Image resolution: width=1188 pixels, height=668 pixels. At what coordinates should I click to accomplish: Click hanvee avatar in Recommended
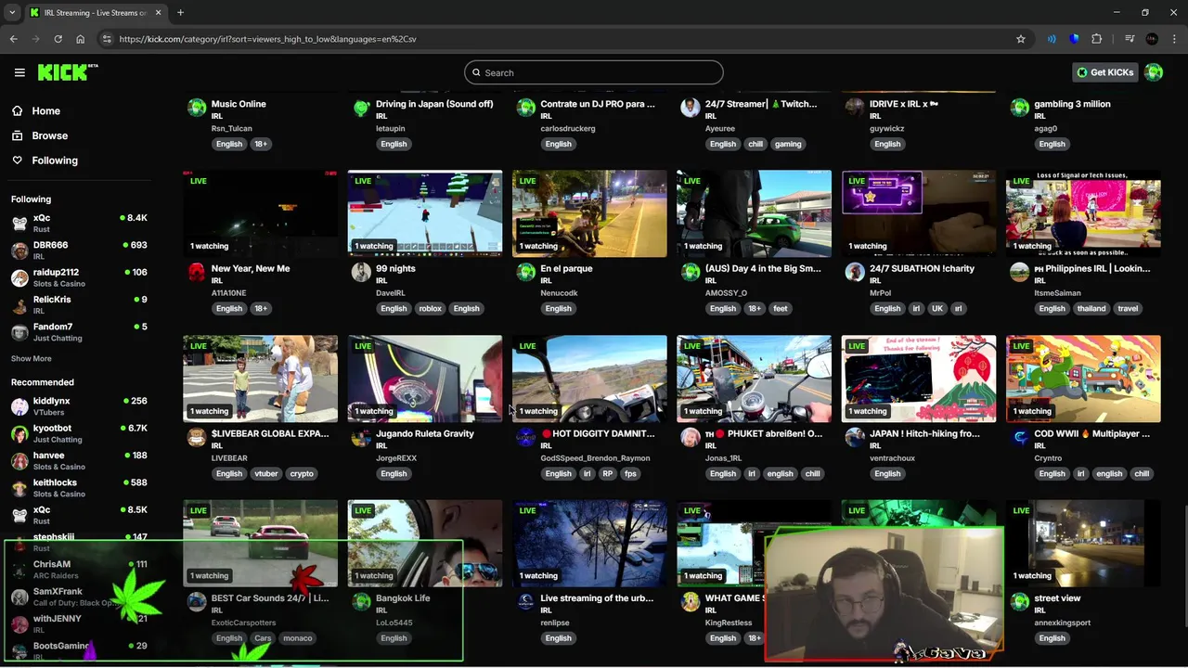(x=19, y=461)
